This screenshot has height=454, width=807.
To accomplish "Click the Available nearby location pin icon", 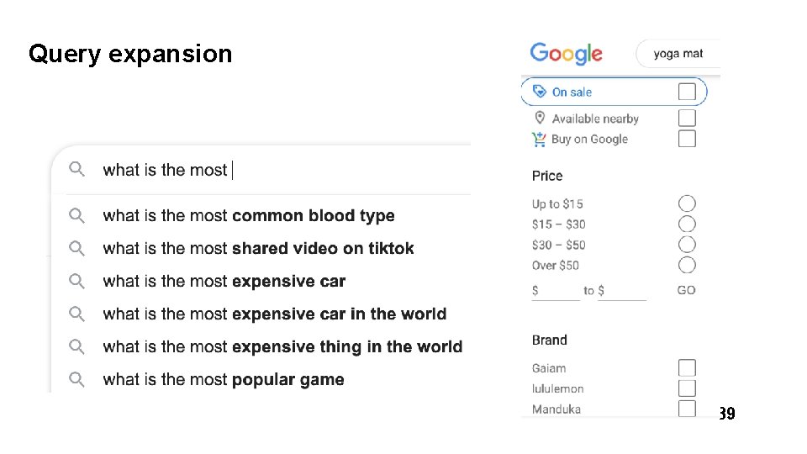I will [x=540, y=118].
